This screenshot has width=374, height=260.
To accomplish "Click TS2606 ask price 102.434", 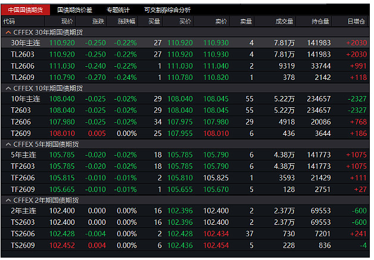I will [x=216, y=234].
